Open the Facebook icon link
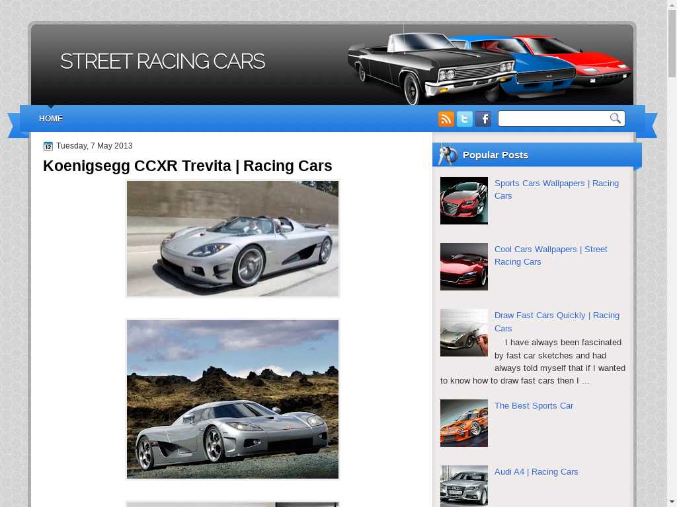The image size is (677, 507). point(483,119)
